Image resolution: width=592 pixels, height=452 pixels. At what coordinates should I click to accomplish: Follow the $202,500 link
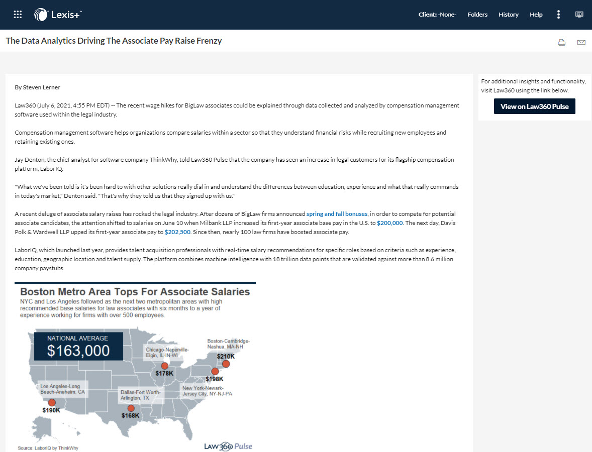[177, 232]
